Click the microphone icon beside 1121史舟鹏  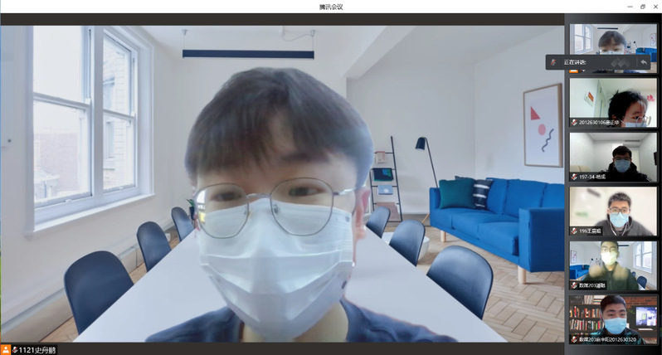pyautogui.click(x=14, y=349)
